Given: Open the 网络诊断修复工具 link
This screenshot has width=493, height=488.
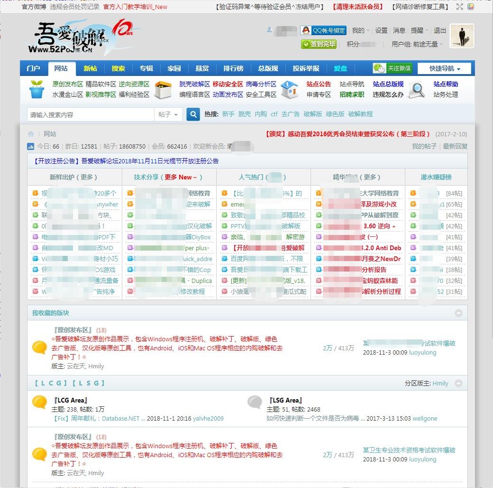Looking at the screenshot, I should (420, 7).
